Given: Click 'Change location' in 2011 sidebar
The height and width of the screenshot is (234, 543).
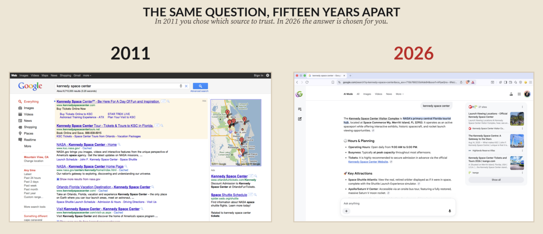Looking at the screenshot, I should click(34, 161).
